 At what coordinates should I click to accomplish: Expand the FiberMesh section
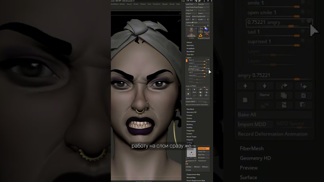point(190,109)
